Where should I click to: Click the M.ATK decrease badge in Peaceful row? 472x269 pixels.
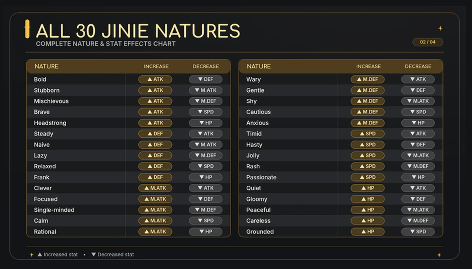[418, 210]
